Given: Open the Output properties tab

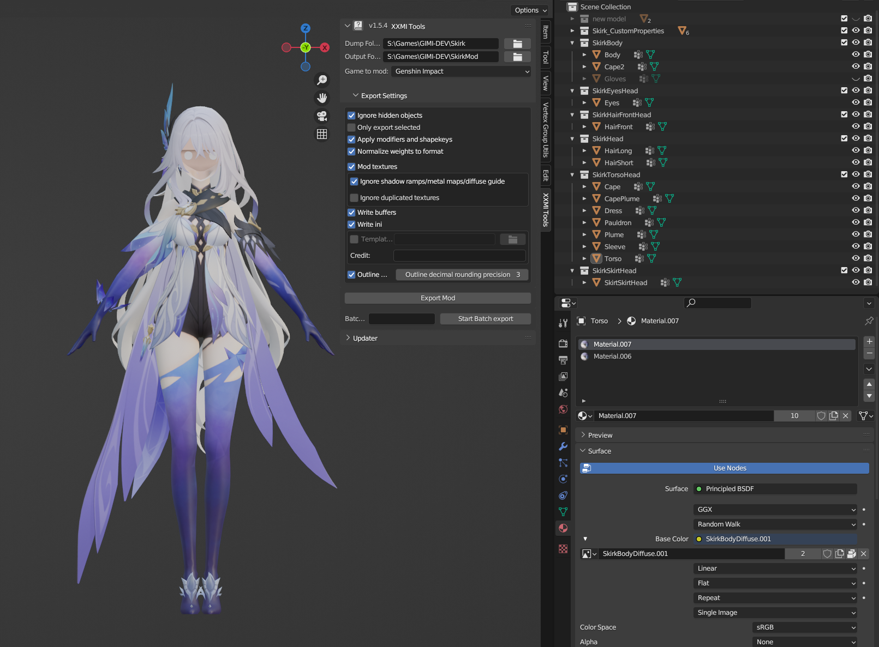Looking at the screenshot, I should pyautogui.click(x=563, y=360).
